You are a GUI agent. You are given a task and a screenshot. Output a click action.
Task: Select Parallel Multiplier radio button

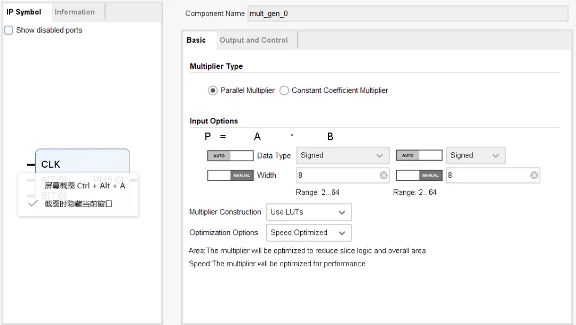(x=213, y=91)
